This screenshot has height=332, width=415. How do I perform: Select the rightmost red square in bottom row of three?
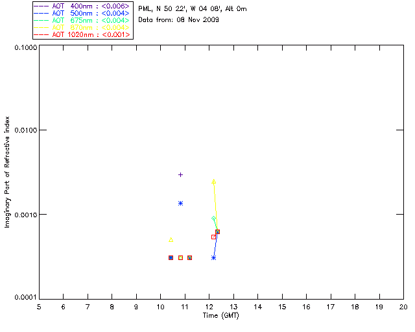pos(190,258)
